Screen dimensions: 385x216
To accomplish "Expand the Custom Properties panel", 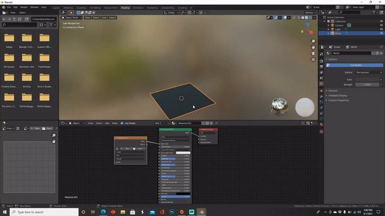I will (339, 100).
